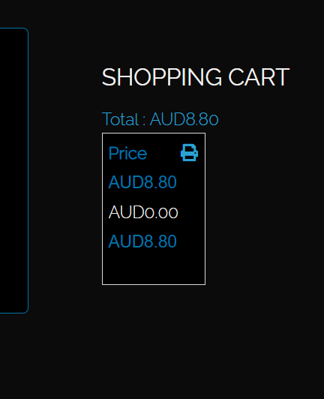Select the Price column header
This screenshot has width=324, height=399.
pos(127,154)
